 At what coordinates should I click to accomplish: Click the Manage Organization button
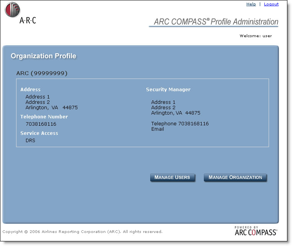(235, 177)
